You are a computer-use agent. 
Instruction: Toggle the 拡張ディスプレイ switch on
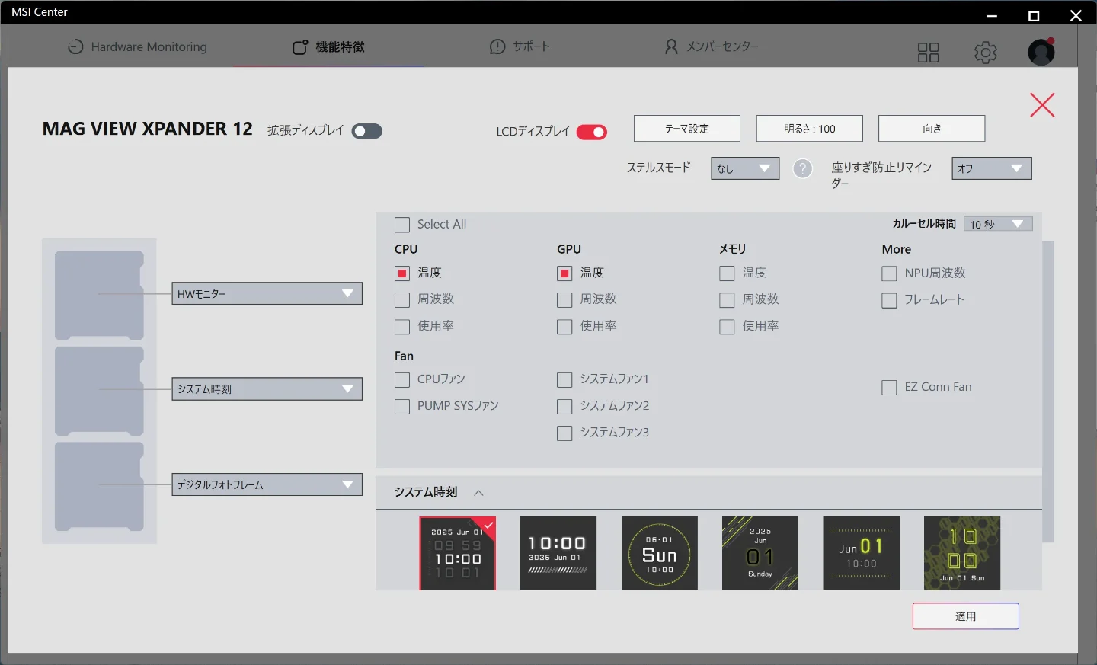[x=367, y=131]
